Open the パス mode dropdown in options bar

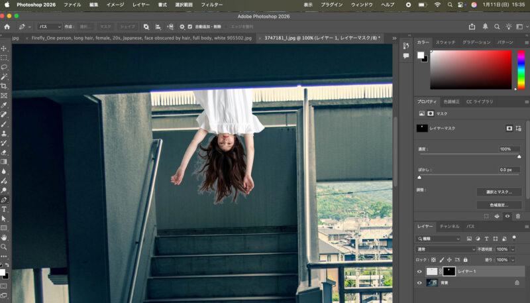[x=49, y=27]
